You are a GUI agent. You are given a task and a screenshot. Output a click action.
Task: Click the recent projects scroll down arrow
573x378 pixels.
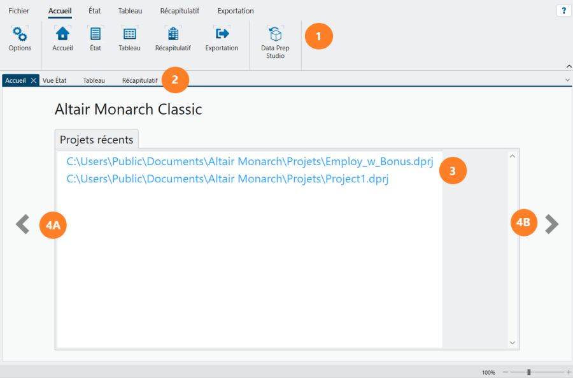[513, 343]
